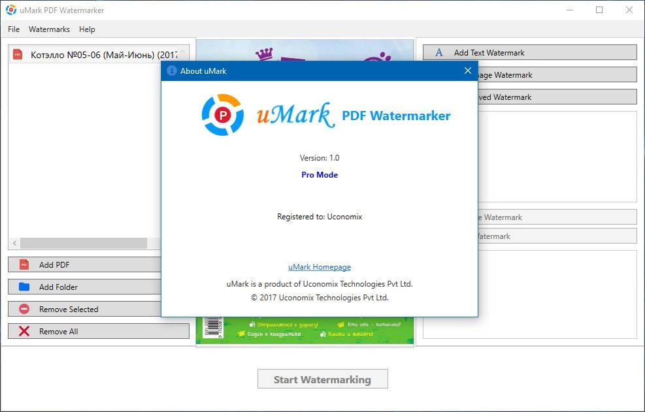Viewport: 645px width, 412px height.
Task: Click the PDF icon on Add PDF
Action: point(24,264)
